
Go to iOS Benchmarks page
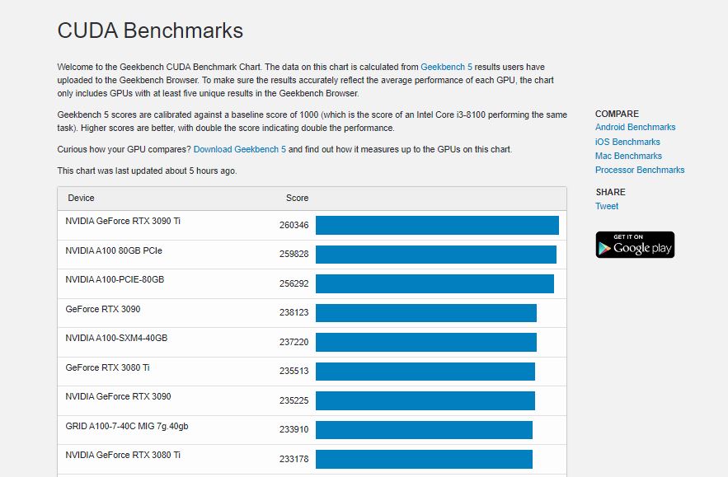[627, 142]
